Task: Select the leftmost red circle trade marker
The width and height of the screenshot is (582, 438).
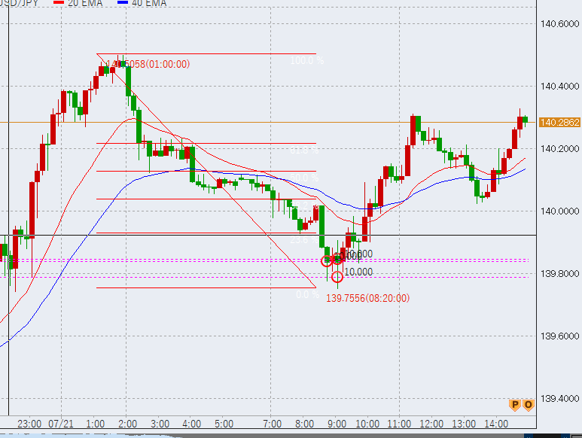Action: (327, 260)
